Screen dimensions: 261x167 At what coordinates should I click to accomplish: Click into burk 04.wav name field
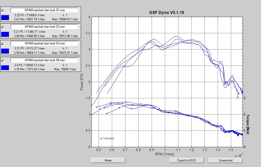click(x=44, y=60)
